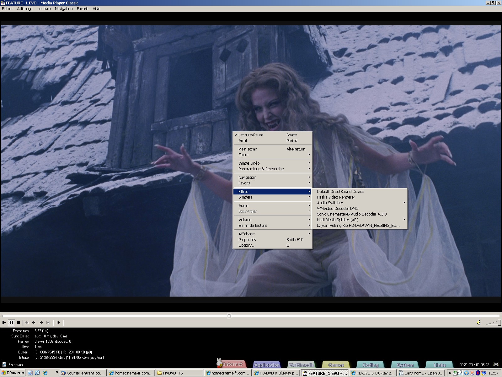Click the seek bar thumb
The width and height of the screenshot is (502, 377).
(229, 316)
